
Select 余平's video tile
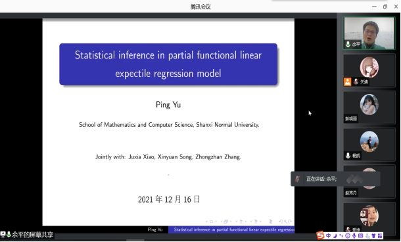pos(369,33)
